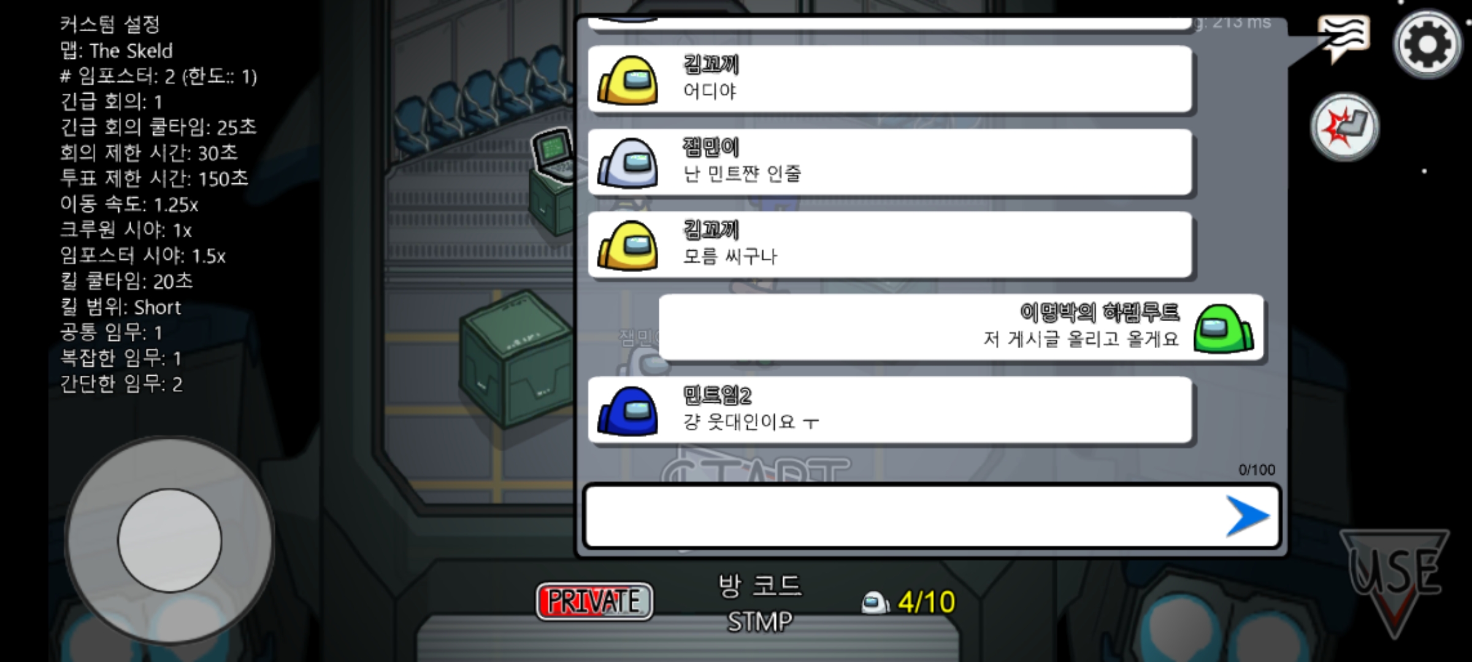The height and width of the screenshot is (662, 1472).
Task: Tap the player count icon by 4/10
Action: [875, 603]
